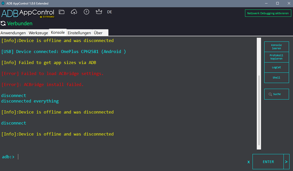Click the Verbunden status label
This screenshot has height=171, width=293.
pyautogui.click(x=20, y=23)
